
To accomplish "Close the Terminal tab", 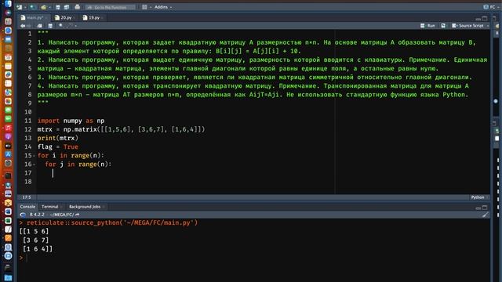I will pos(61,207).
